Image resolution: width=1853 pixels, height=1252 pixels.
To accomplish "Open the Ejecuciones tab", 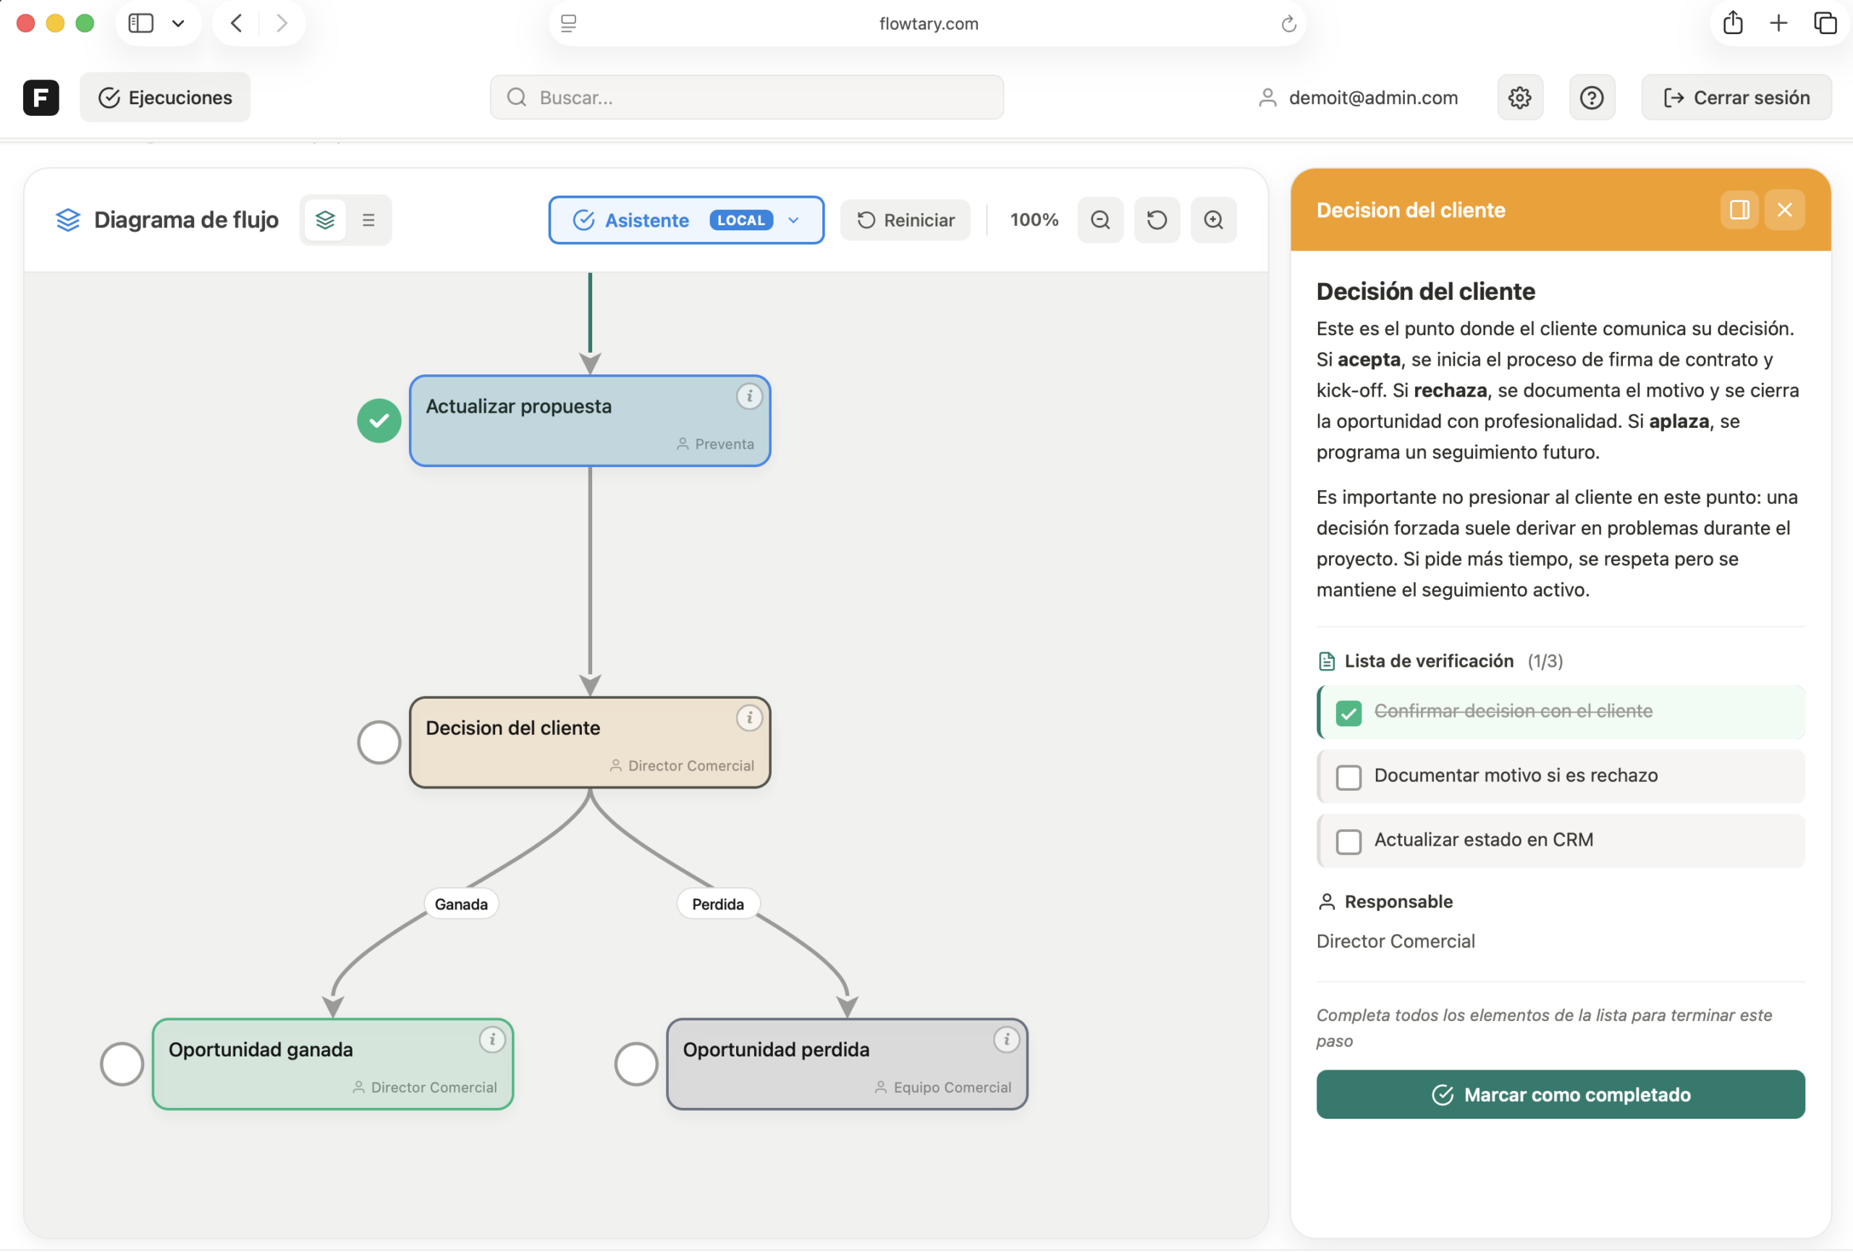I will (x=165, y=97).
